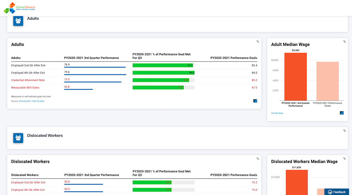Image resolution: width=352 pixels, height=195 pixels.
Task: Copy link icon on Dislocated Workers table card
Action: (x=258, y=159)
